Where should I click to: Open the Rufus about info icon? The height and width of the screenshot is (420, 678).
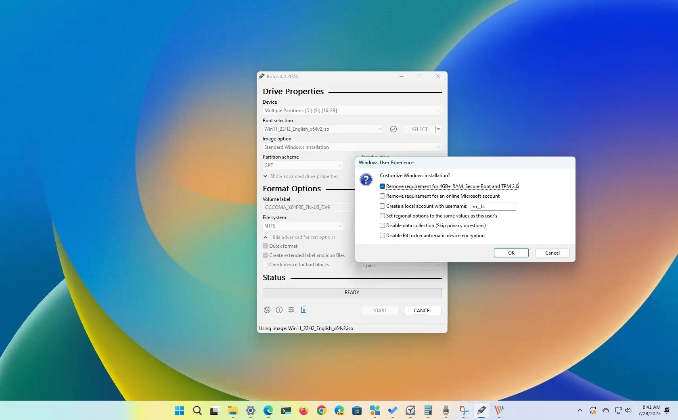pos(279,310)
